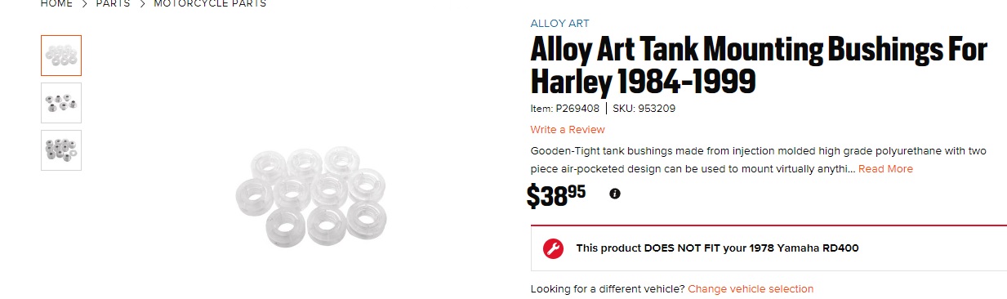Click the chevron after PARTS breadcrumb
1007x299 pixels.
point(142,4)
